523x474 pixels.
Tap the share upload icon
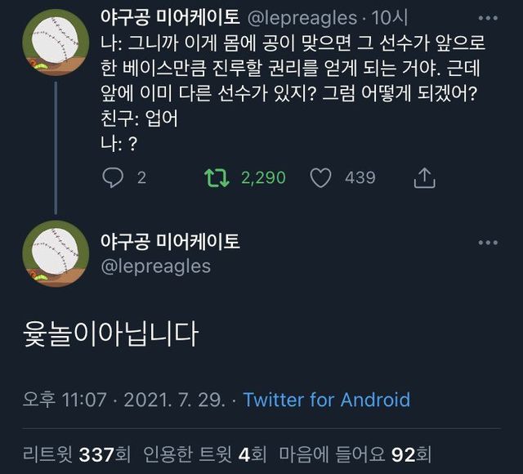tap(424, 177)
